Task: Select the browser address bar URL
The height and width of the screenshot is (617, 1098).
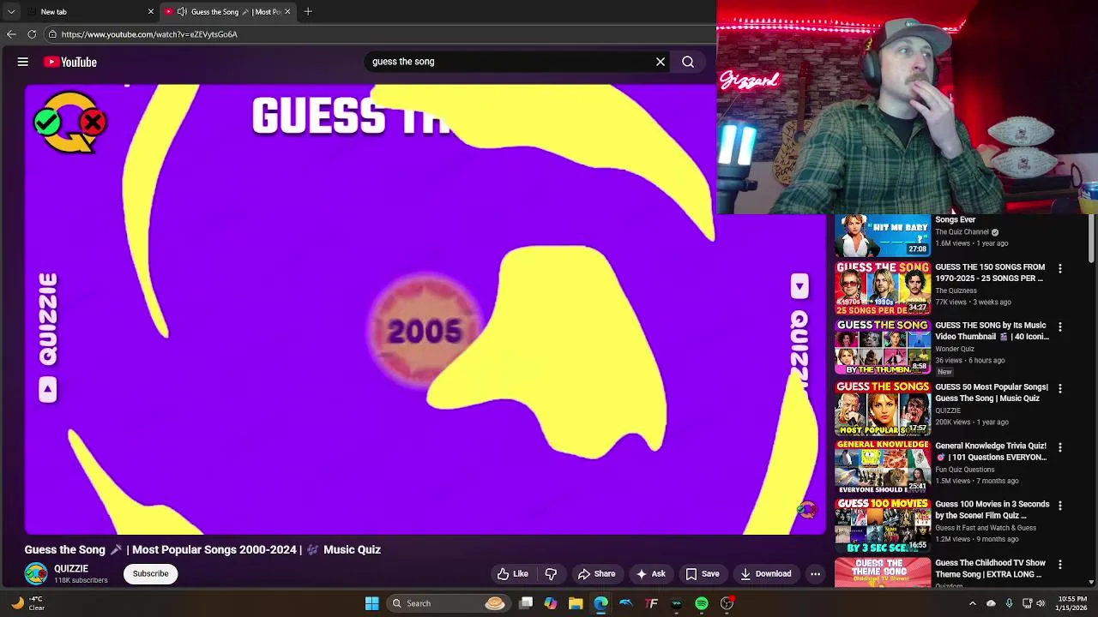Action: tap(149, 34)
